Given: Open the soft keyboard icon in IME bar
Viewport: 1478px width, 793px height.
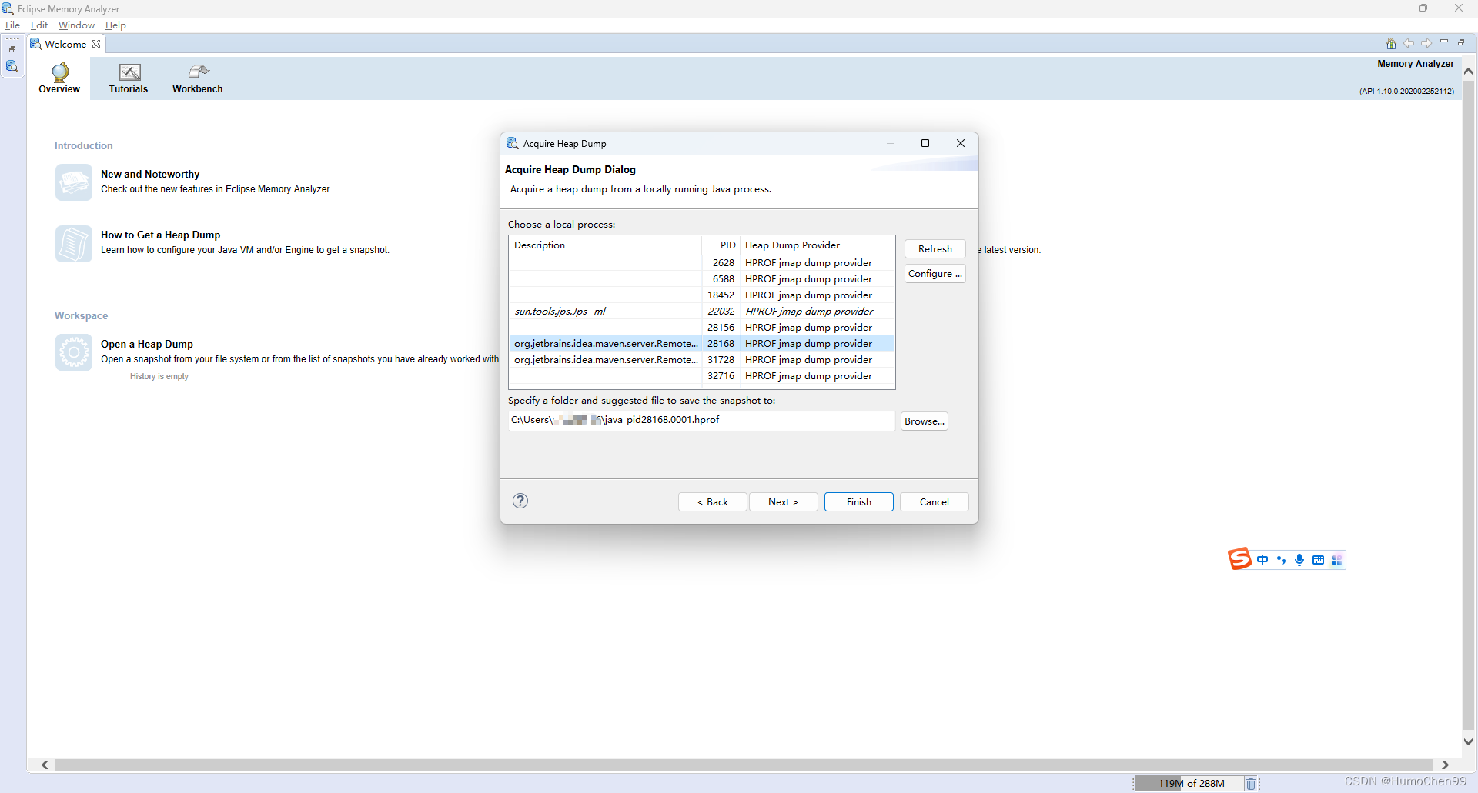Looking at the screenshot, I should coord(1318,560).
